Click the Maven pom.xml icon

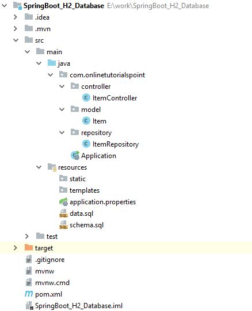tap(29, 294)
